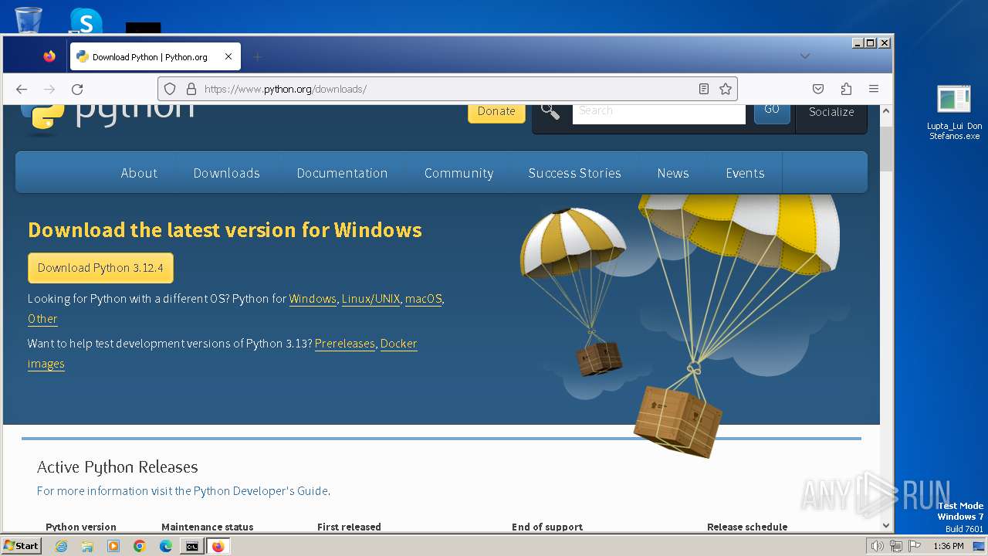Click page scrollbar up arrow
The height and width of the screenshot is (556, 988).
886,111
